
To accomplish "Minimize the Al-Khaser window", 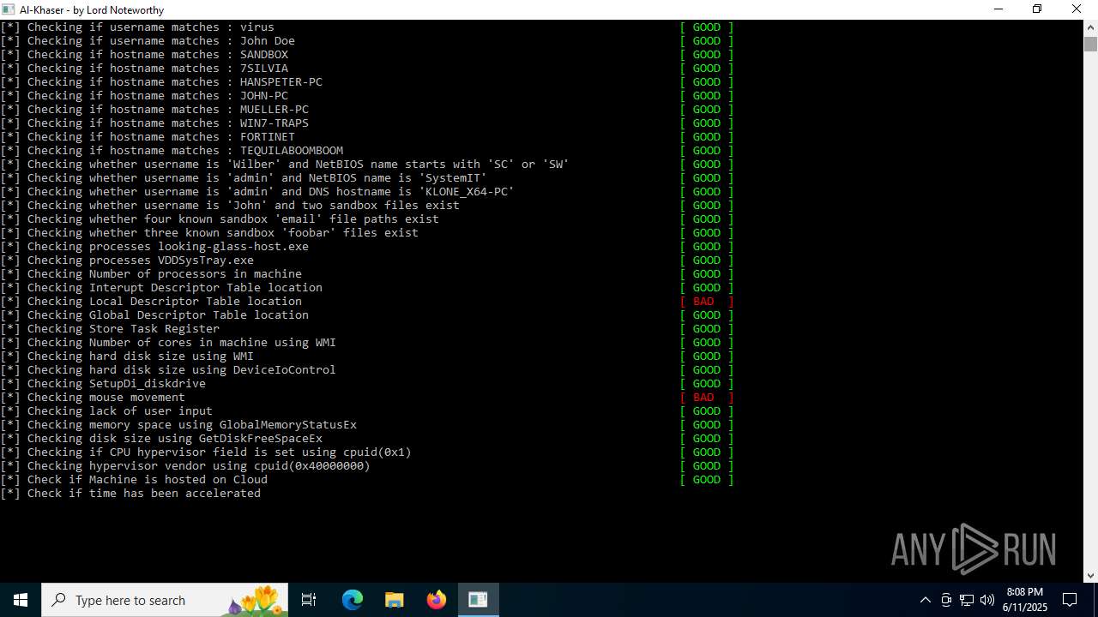I will pos(998,9).
